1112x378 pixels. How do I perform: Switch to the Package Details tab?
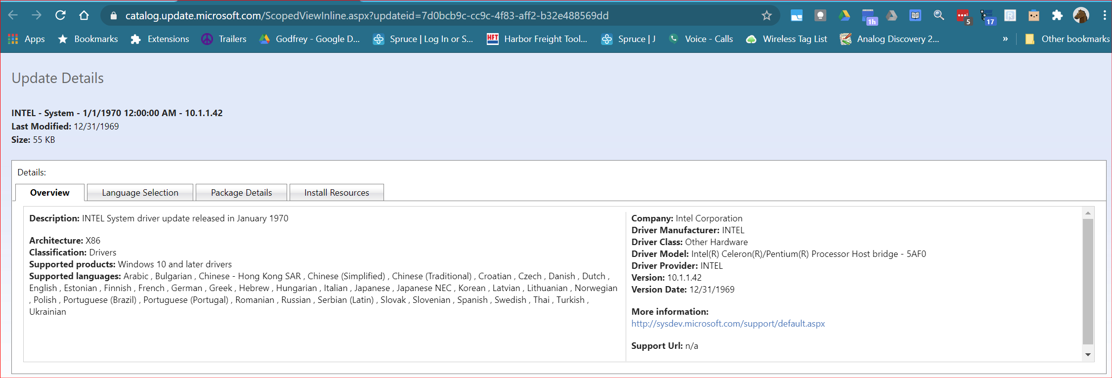tap(242, 193)
